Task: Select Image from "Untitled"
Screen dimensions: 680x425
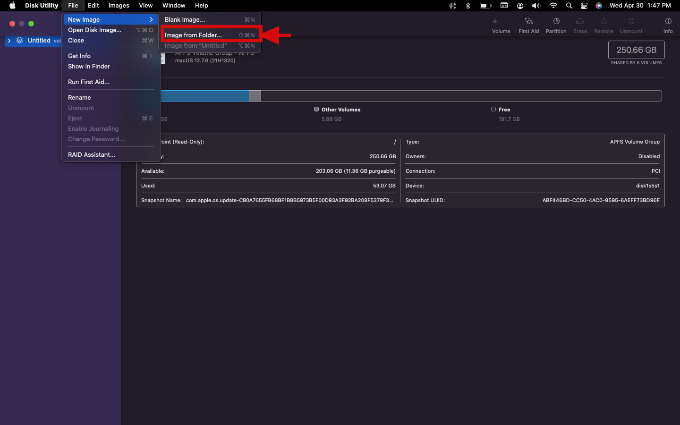Action: coord(210,46)
